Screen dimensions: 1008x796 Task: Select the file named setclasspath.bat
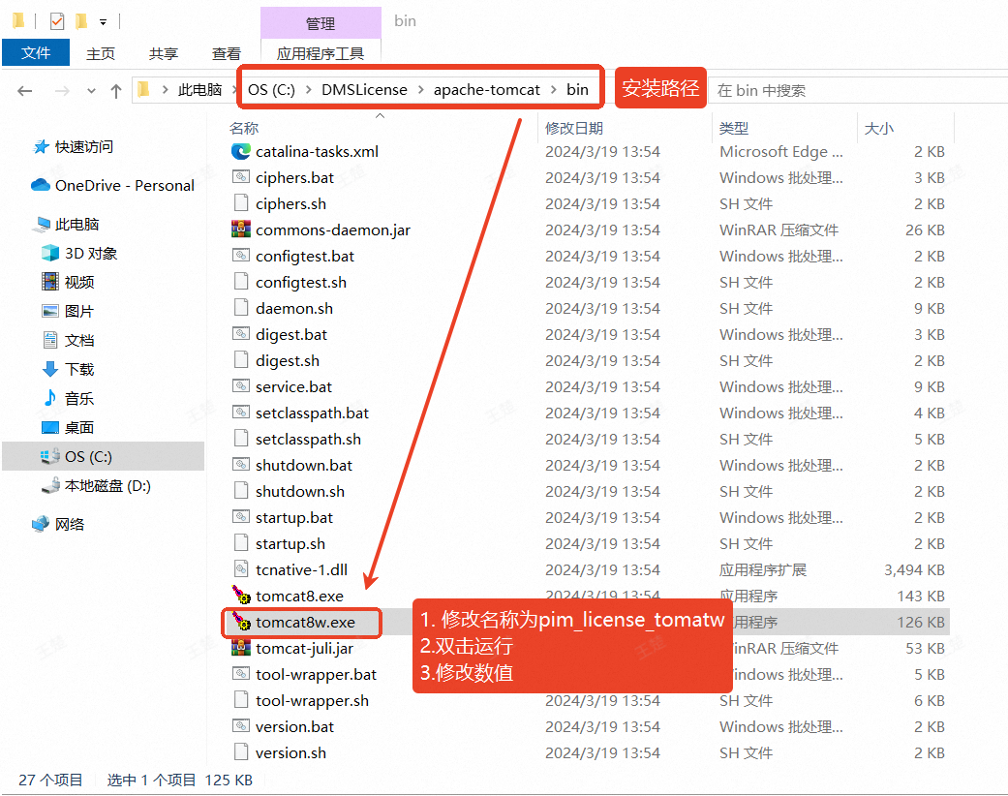[x=312, y=413]
